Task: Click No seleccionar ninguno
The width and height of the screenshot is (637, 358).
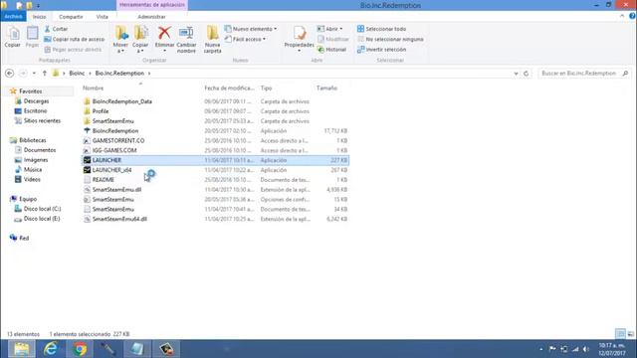Action: click(390, 40)
